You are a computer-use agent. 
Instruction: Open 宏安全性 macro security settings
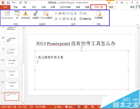[25, 15]
